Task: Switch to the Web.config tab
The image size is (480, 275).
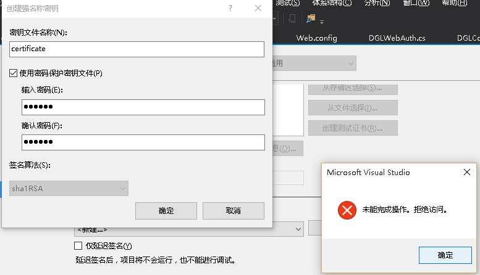Action: point(316,38)
